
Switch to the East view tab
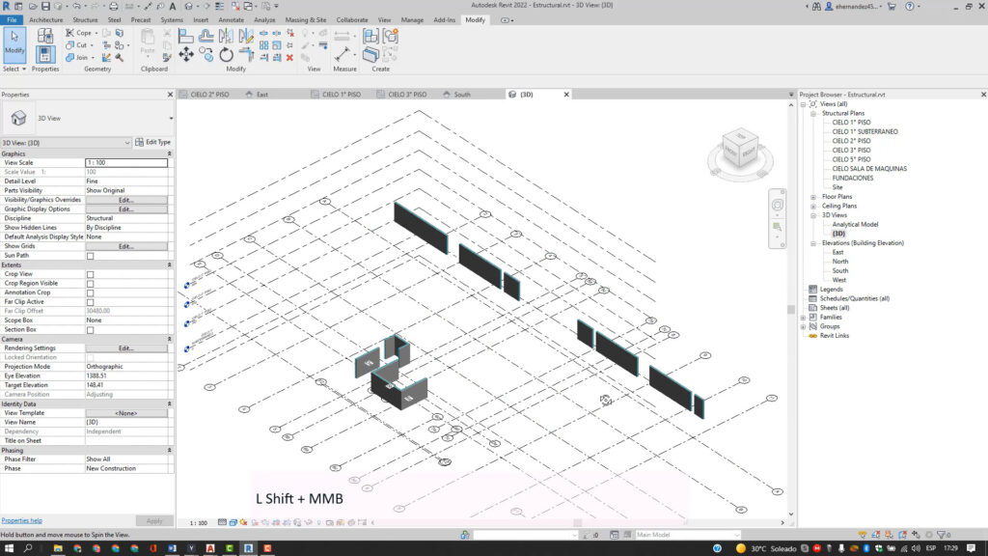click(262, 95)
